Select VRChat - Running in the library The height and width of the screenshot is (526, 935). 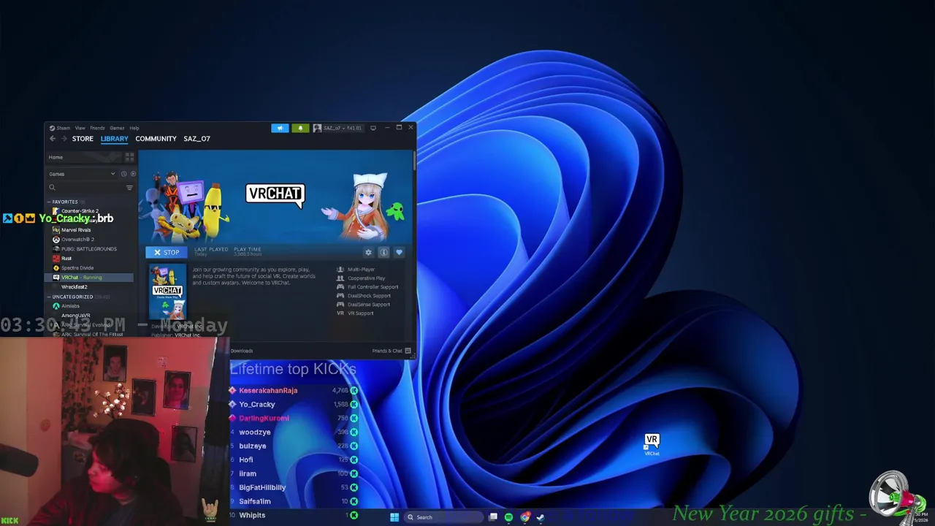[91, 278]
